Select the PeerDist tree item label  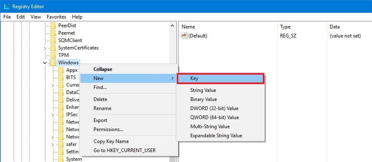[67, 25]
